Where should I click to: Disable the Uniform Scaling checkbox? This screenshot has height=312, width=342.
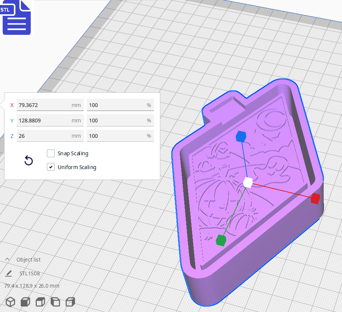pos(51,167)
